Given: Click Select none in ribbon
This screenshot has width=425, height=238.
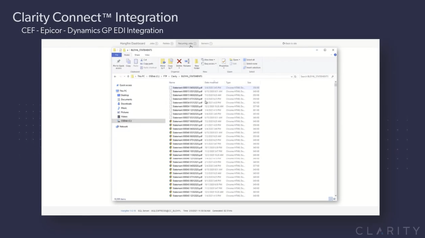Looking at the screenshot, I should pyautogui.click(x=251, y=63).
